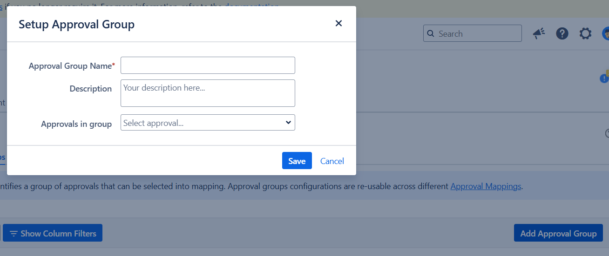The width and height of the screenshot is (609, 256).
Task: Close the Setup Approval Group dialog
Action: pos(338,23)
